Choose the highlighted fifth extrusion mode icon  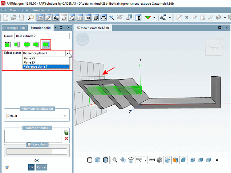pyautogui.click(x=46, y=44)
